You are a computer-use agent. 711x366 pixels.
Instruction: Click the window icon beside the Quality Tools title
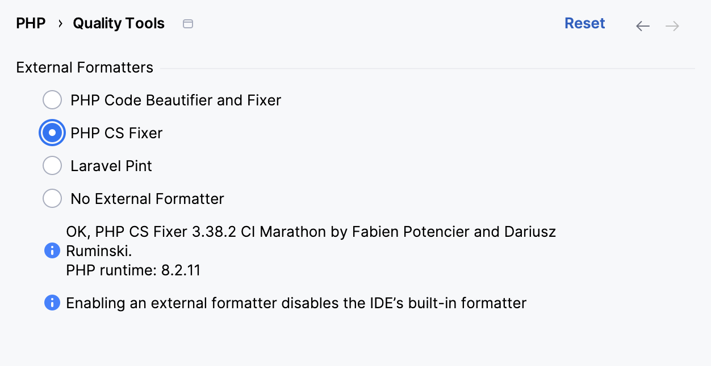(x=187, y=24)
